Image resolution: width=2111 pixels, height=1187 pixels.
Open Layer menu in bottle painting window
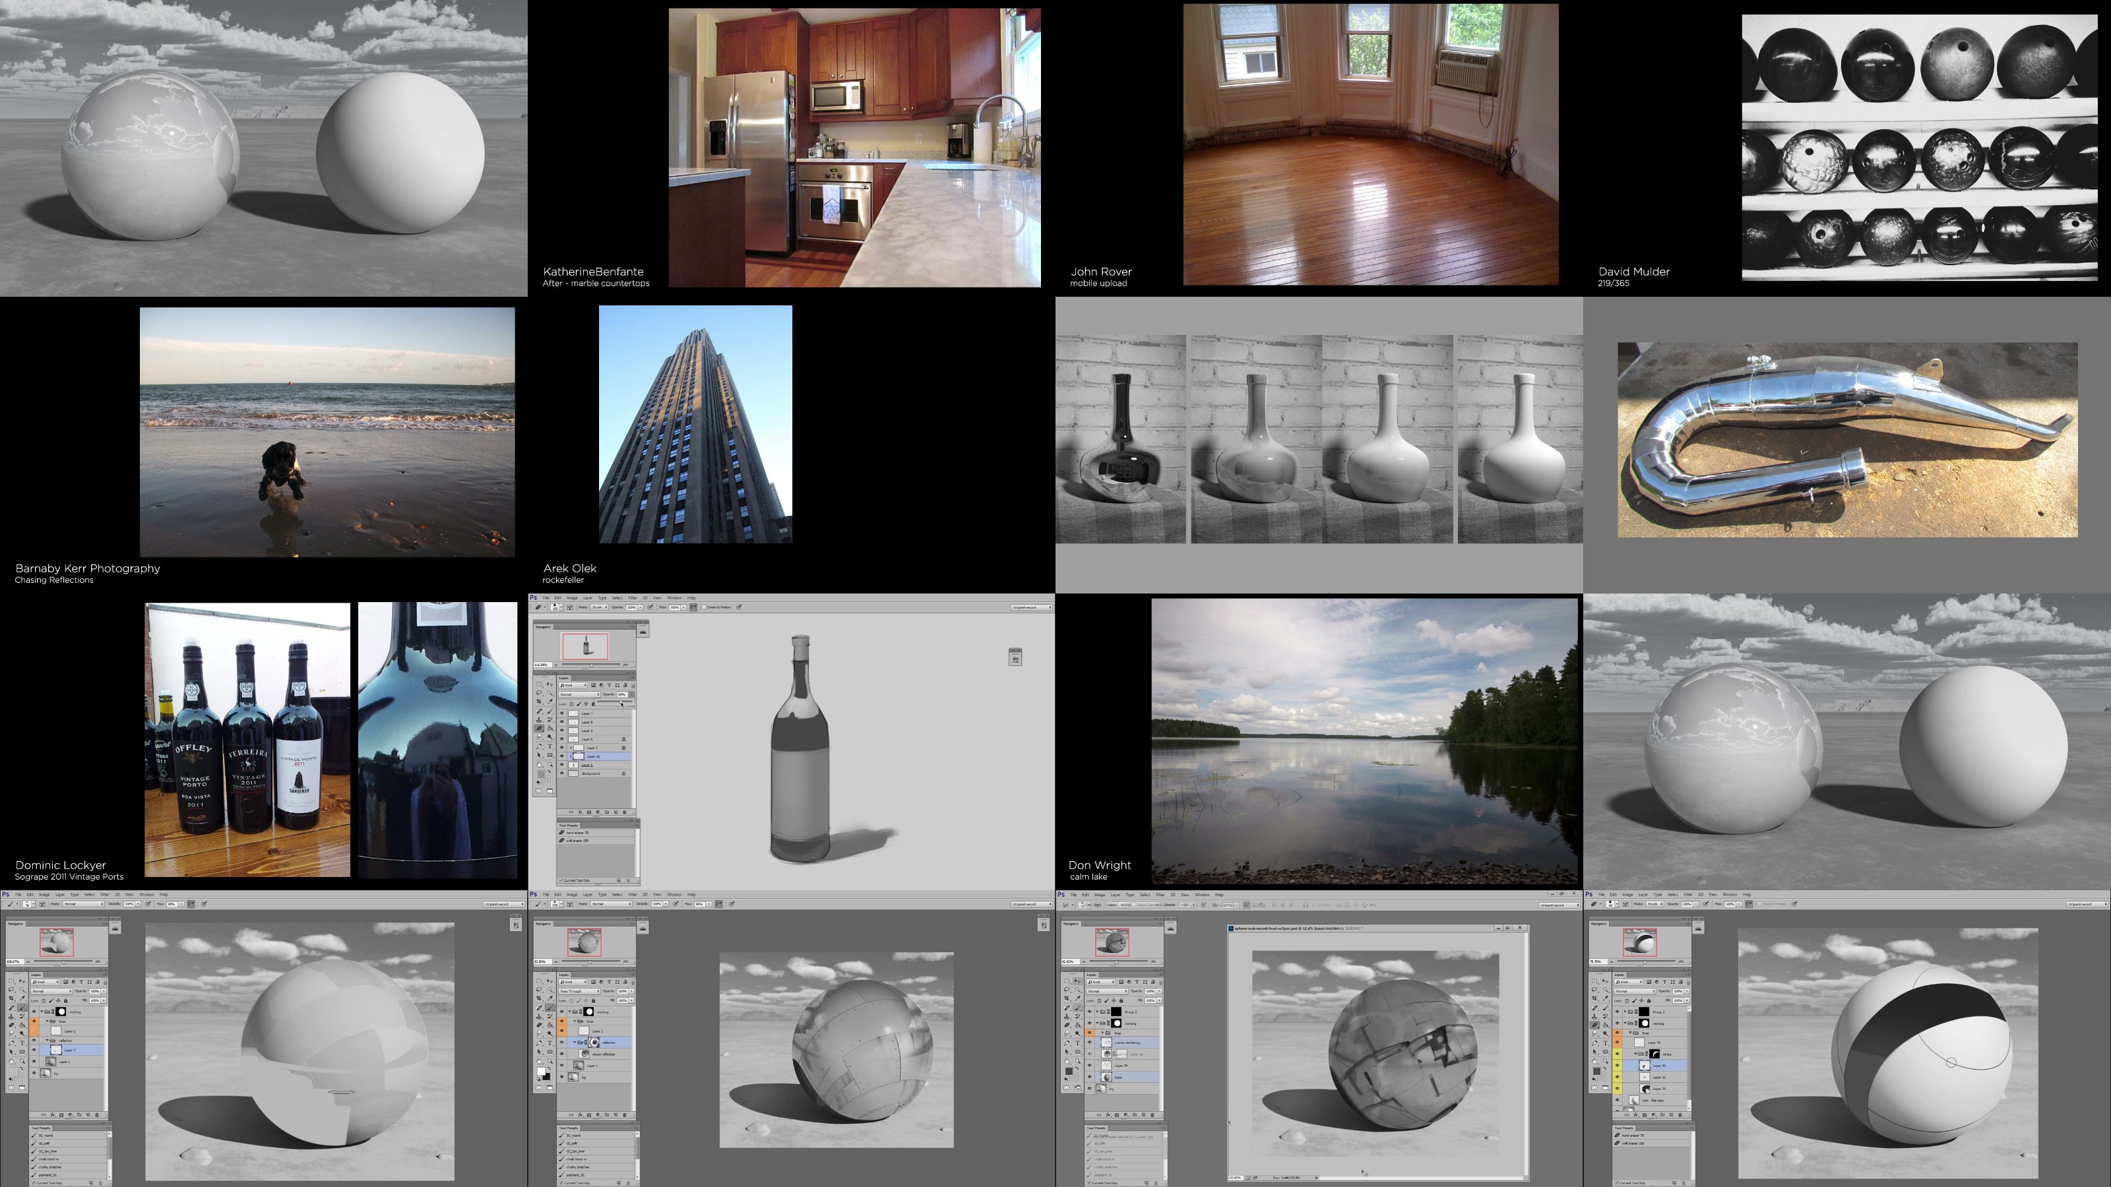coord(588,598)
